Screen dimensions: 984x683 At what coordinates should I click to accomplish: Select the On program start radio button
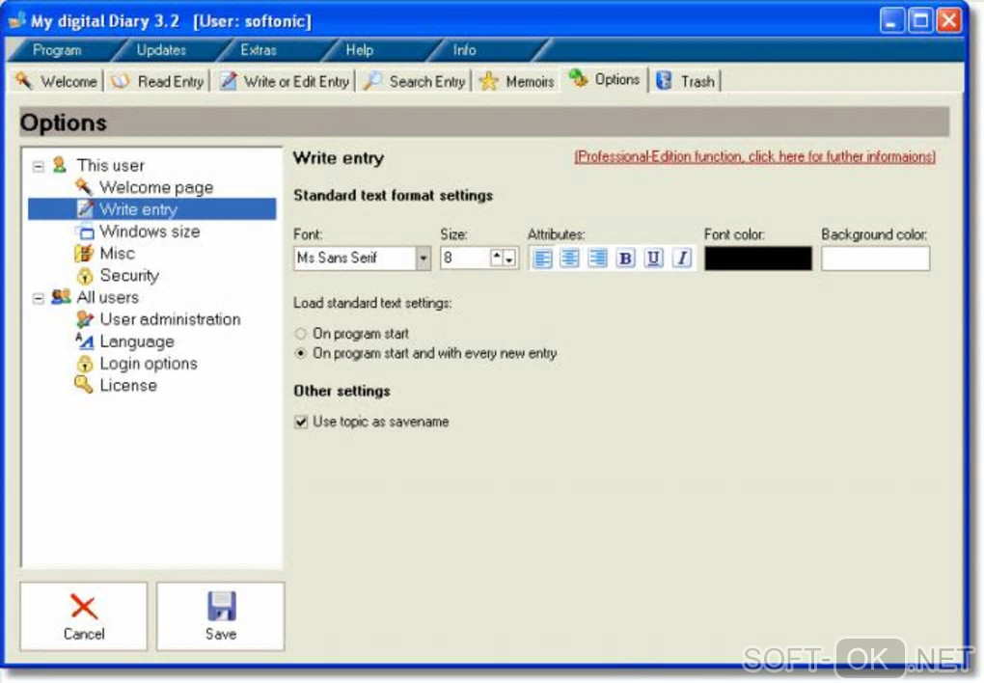tap(301, 334)
